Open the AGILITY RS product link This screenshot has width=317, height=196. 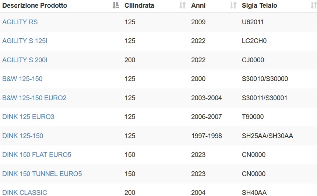point(20,22)
